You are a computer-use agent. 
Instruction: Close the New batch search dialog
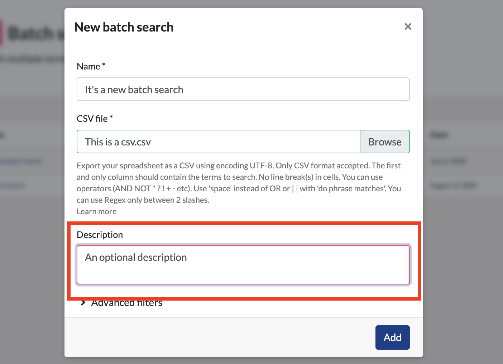click(x=408, y=27)
